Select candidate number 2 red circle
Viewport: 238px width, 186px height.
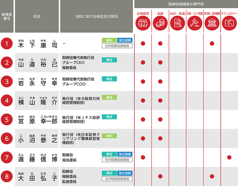[7, 63]
